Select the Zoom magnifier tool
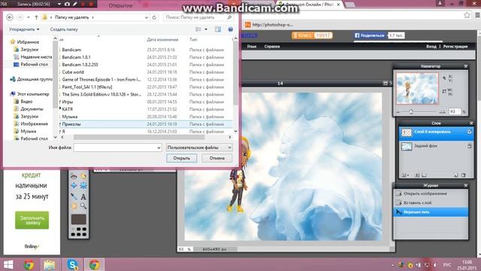The image size is (481, 271). pos(83,206)
